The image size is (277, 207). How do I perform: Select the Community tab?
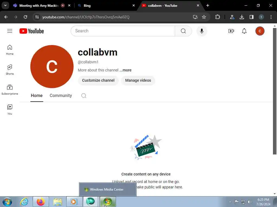tap(61, 96)
